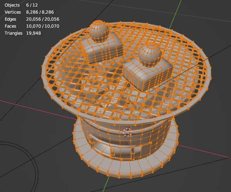
Task: Select the left sphere atop the grid
Action: pyautogui.click(x=99, y=31)
